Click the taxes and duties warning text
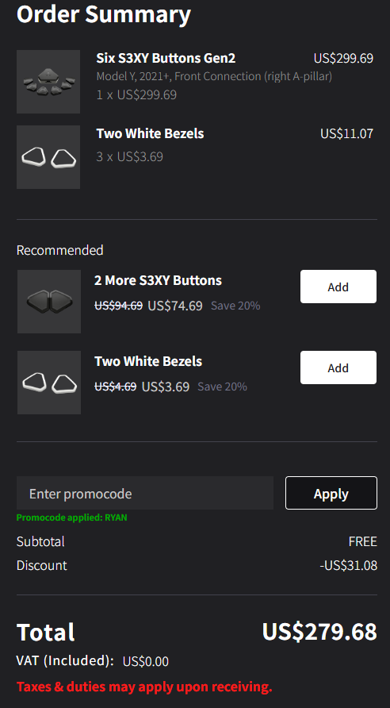The image size is (390, 708). 144,687
